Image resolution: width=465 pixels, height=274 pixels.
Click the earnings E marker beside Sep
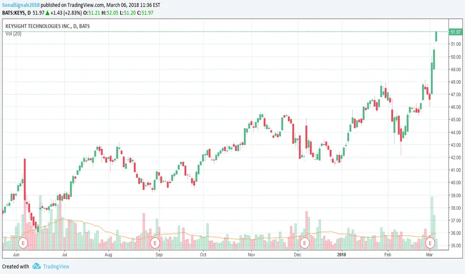[155, 243]
